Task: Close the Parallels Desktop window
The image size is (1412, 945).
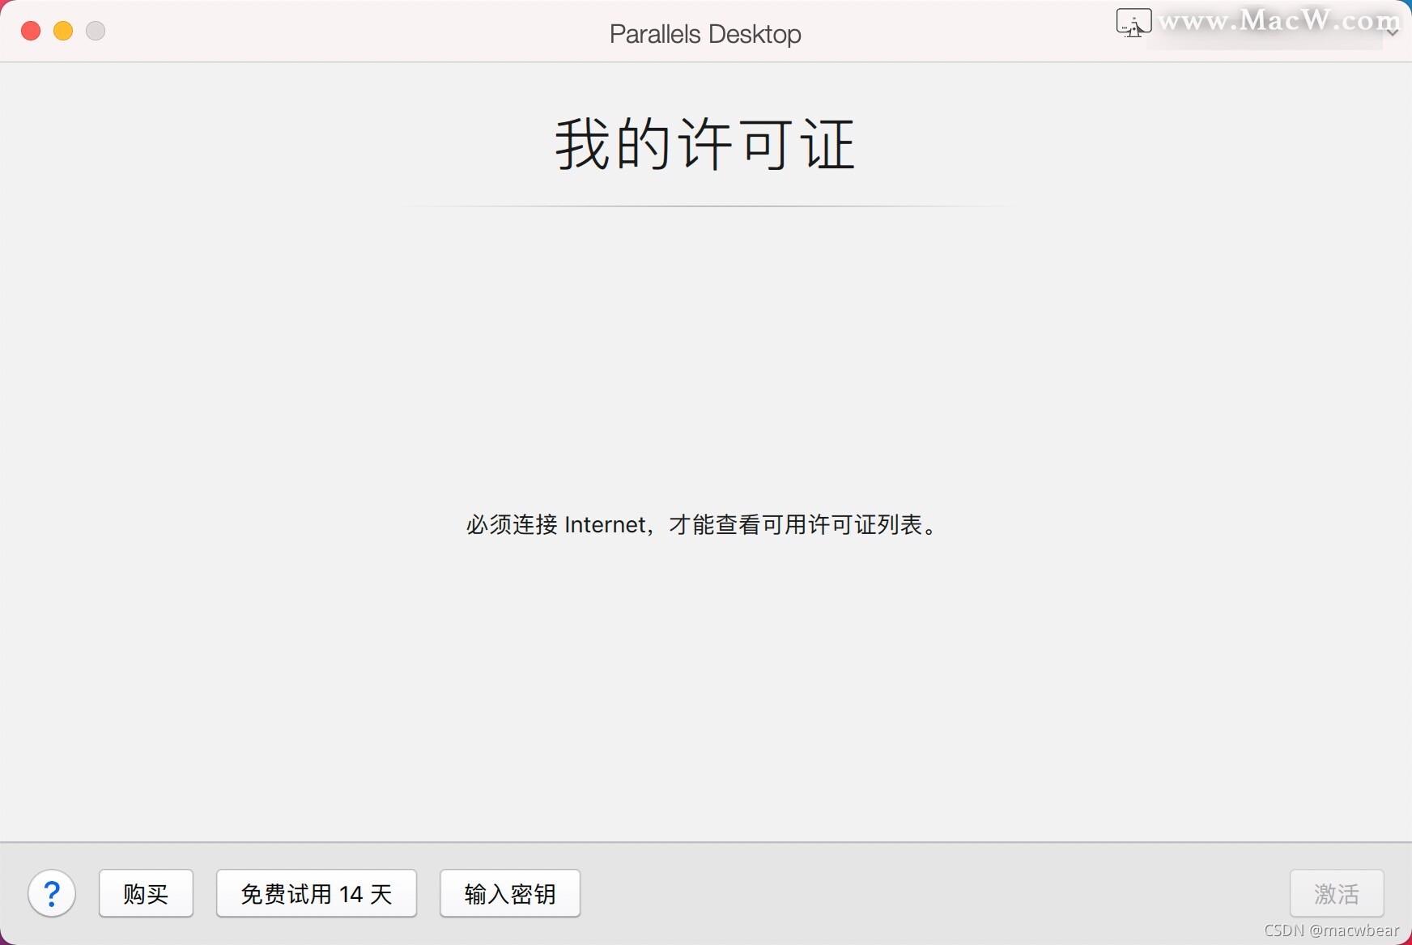Action: 31,31
